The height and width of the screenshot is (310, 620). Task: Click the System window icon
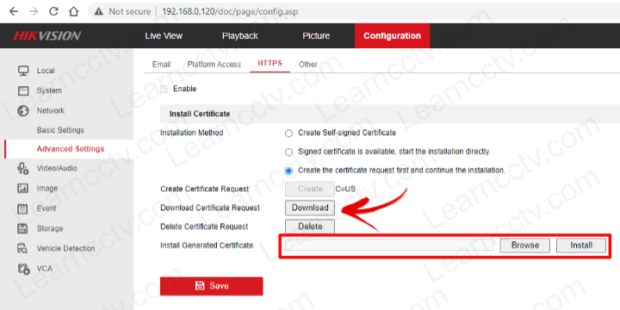[x=23, y=91]
